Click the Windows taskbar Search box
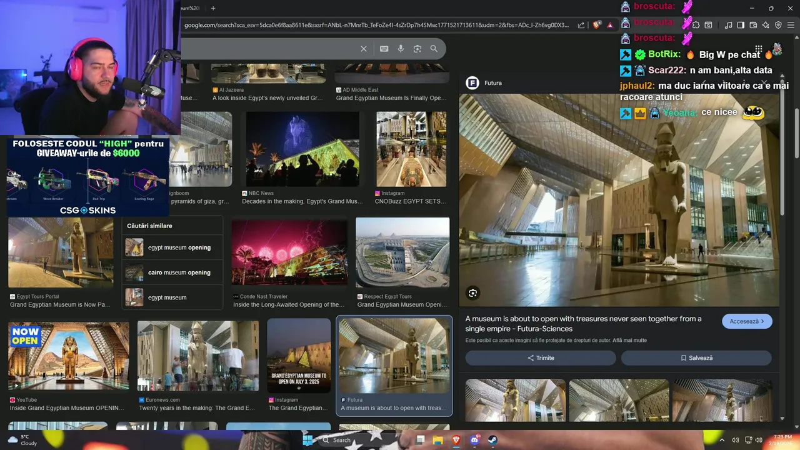Viewport: 800px width, 450px height. click(x=364, y=440)
